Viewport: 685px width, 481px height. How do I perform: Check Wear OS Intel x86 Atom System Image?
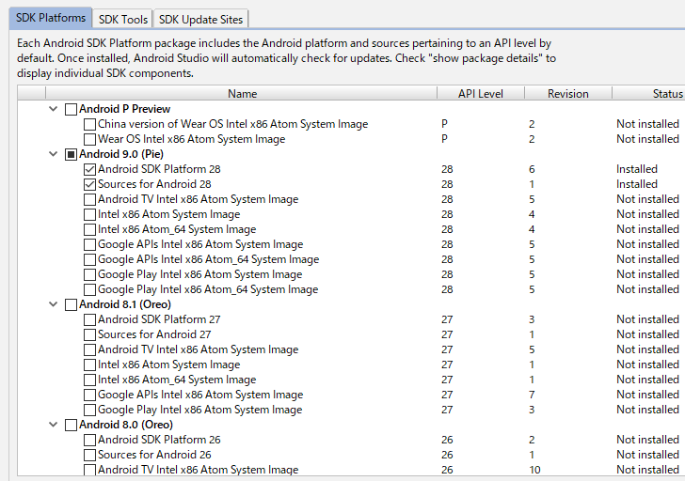89,139
